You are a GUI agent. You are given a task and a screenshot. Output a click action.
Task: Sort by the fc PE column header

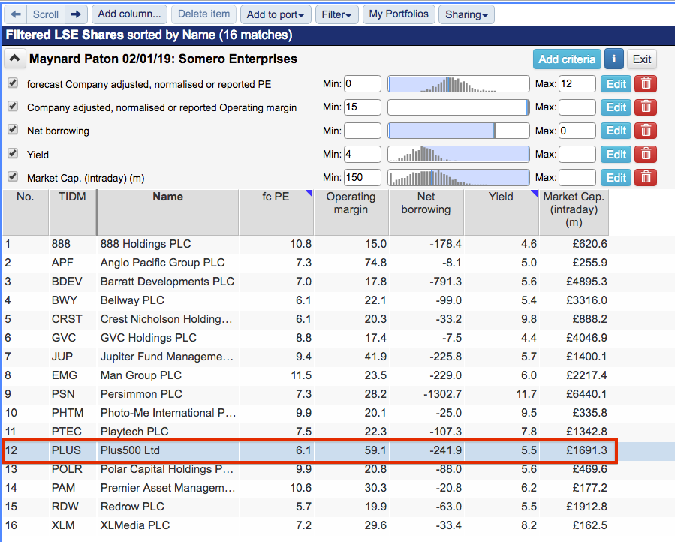(276, 212)
